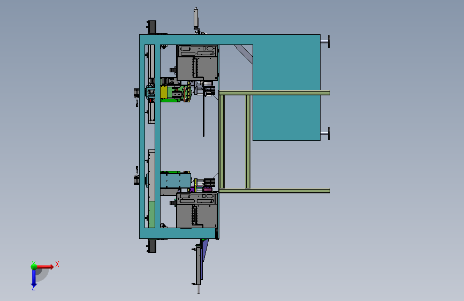Select the lower gray electrical box

tap(197, 210)
